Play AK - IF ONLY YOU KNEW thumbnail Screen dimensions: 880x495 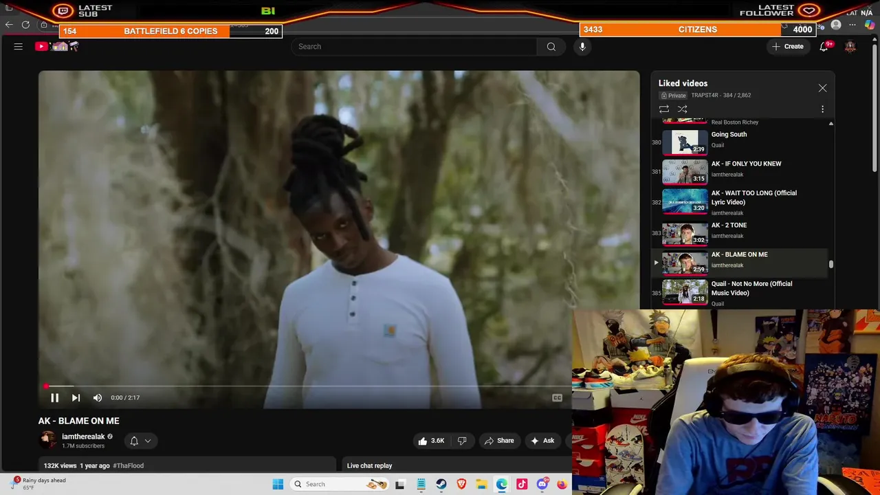pyautogui.click(x=685, y=171)
